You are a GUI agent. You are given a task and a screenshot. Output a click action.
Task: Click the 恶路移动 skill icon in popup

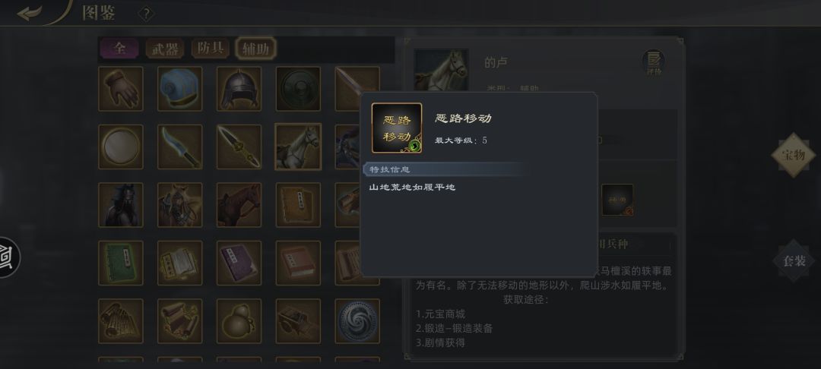tap(397, 128)
